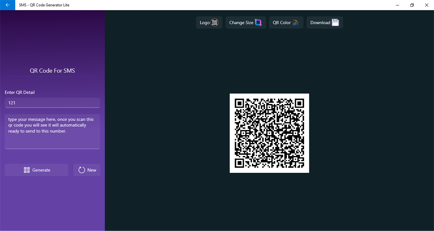Generate the SMS QR code
This screenshot has width=434, height=231.
click(37, 170)
